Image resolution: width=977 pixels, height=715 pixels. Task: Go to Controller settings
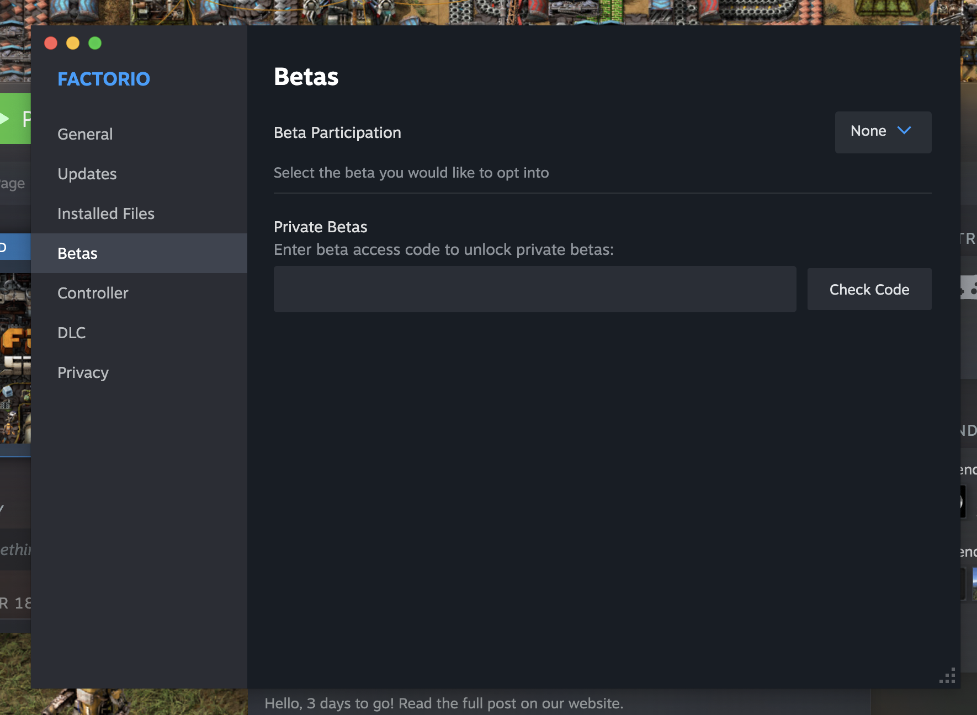coord(93,293)
